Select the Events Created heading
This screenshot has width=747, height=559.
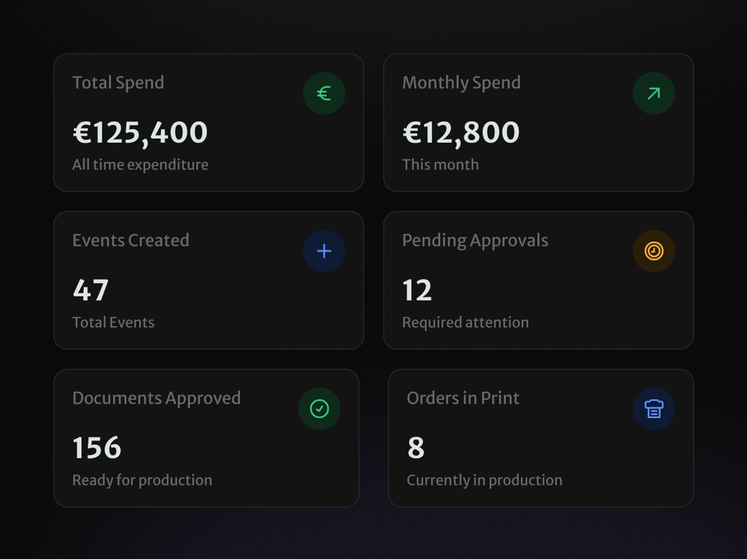[x=131, y=240]
